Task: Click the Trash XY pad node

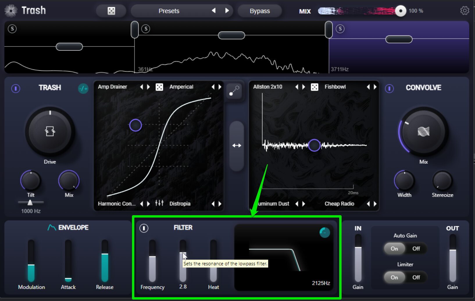Action: (x=135, y=125)
